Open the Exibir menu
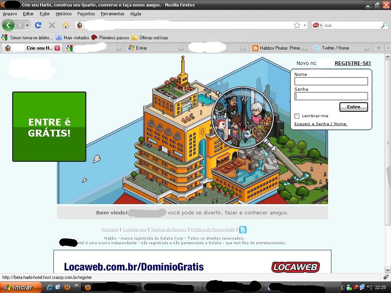This screenshot has width=391, height=293. tap(45, 14)
